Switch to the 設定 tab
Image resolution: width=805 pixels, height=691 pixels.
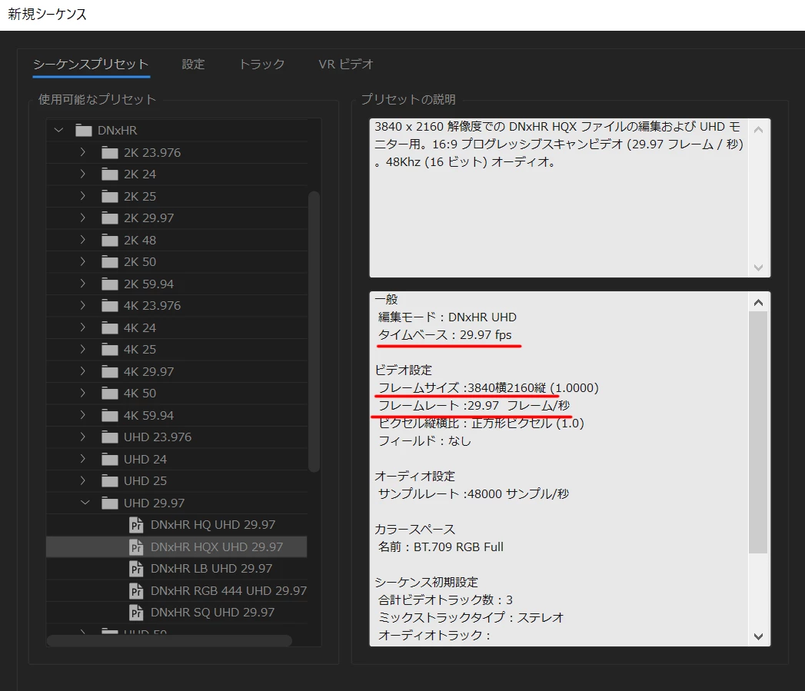(193, 64)
